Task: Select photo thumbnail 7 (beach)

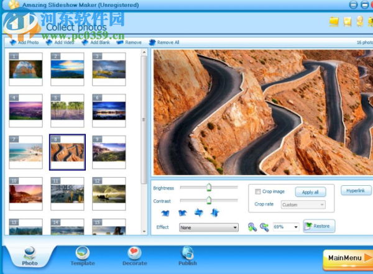Action: pyautogui.click(x=25, y=152)
